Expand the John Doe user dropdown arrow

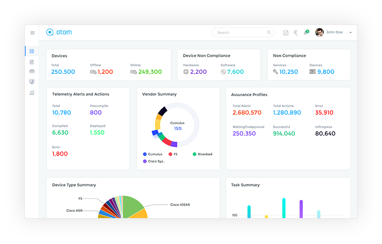(350, 33)
